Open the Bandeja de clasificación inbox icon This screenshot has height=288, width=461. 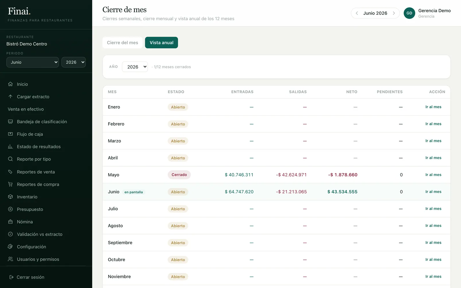(10, 122)
